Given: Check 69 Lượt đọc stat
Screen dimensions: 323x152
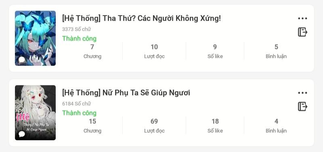Looking at the screenshot, I should (154, 126).
